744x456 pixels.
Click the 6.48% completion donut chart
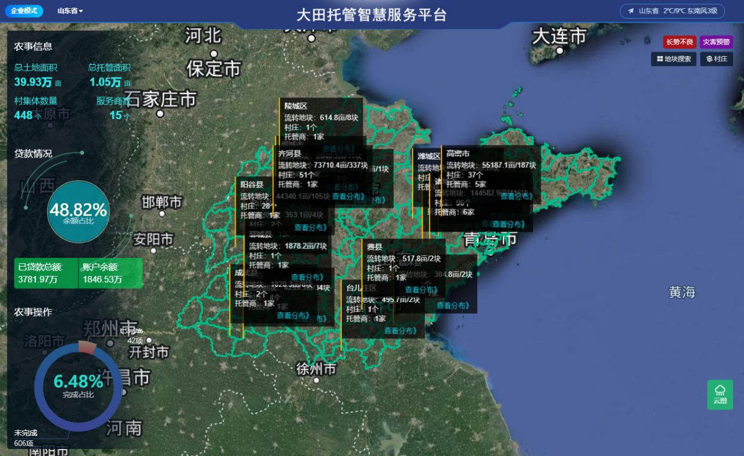click(x=78, y=387)
